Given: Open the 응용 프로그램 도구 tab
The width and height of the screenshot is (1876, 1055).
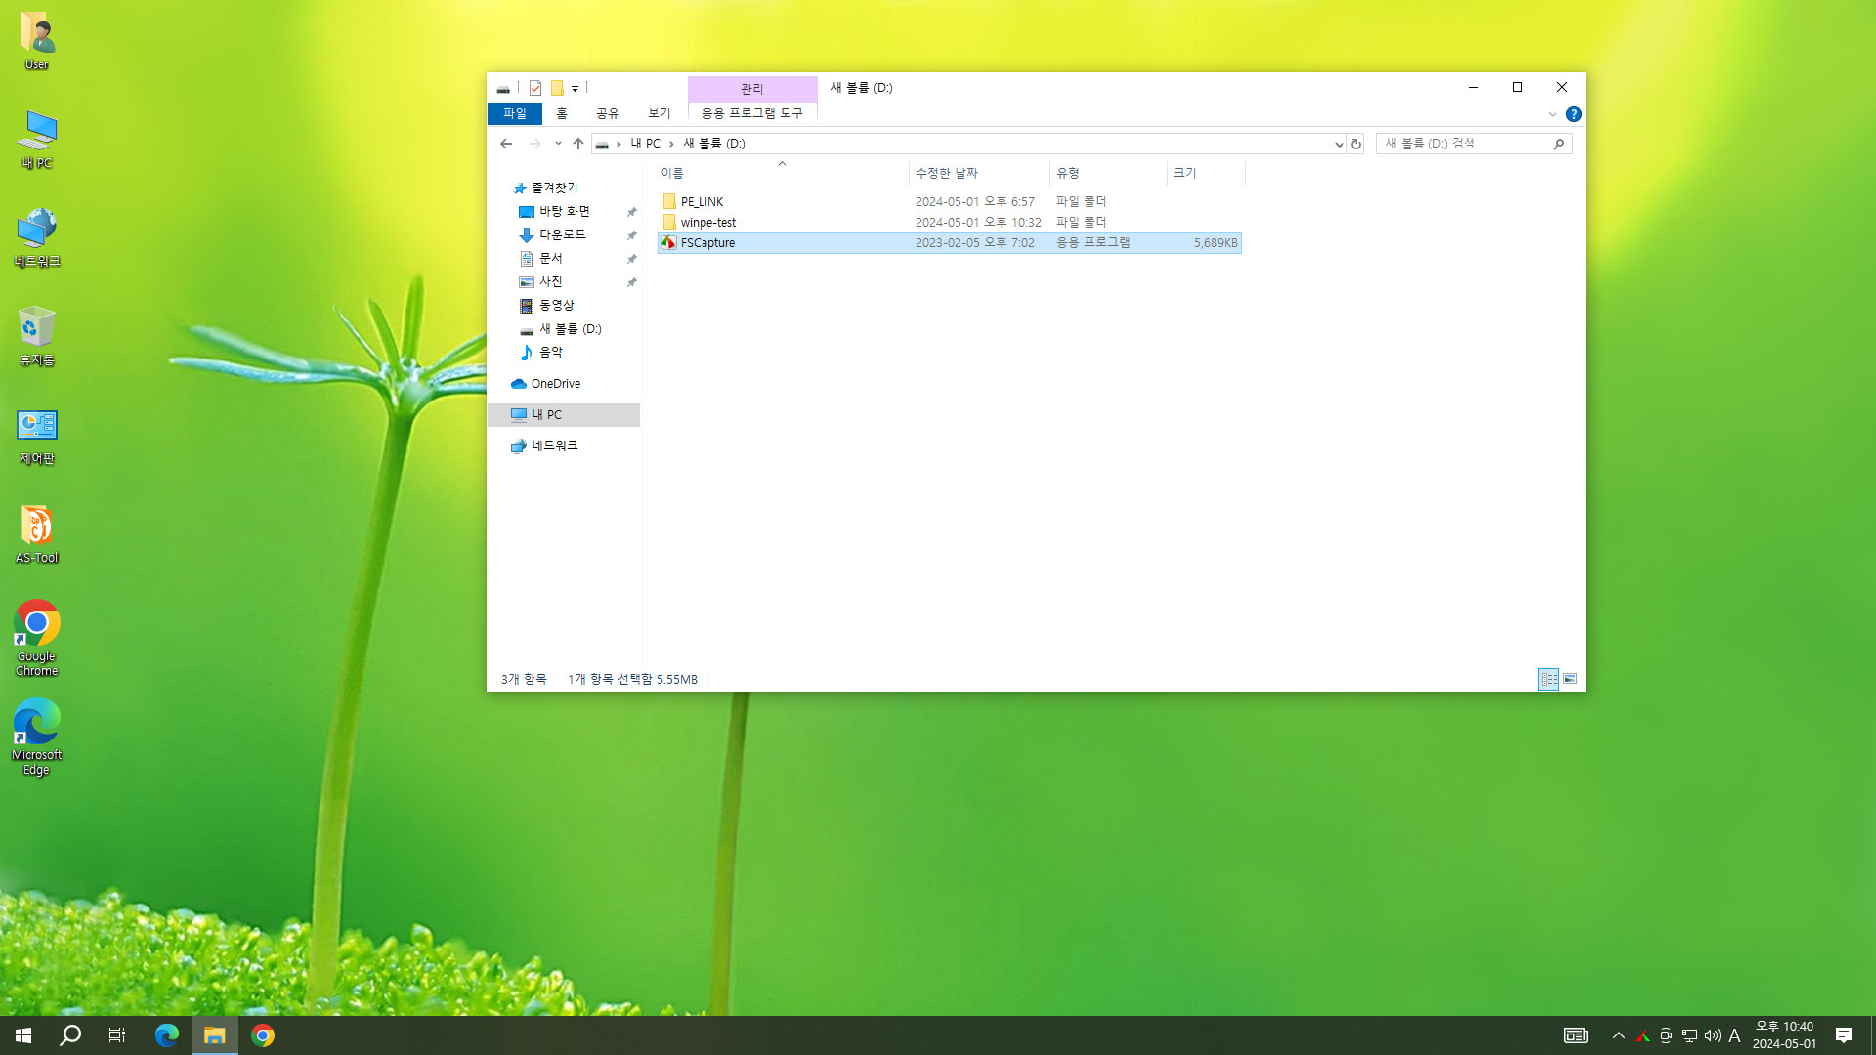Looking at the screenshot, I should click(752, 114).
